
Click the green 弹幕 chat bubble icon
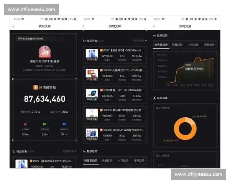pyautogui.click(x=44, y=124)
